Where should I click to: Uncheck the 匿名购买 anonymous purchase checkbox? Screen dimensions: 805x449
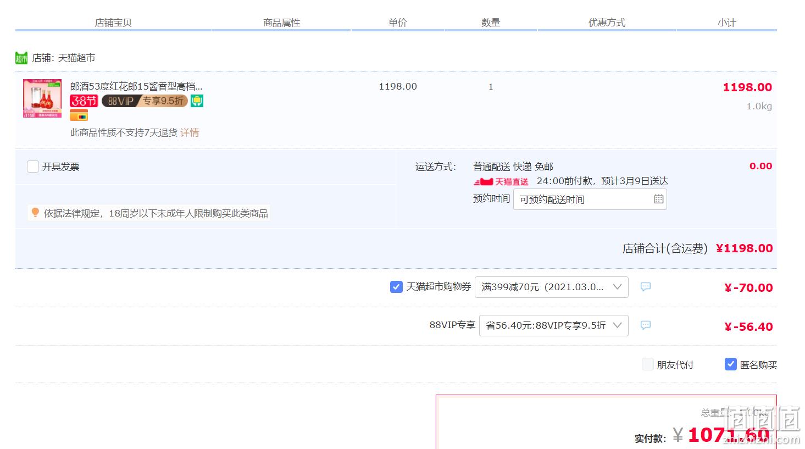tap(731, 364)
